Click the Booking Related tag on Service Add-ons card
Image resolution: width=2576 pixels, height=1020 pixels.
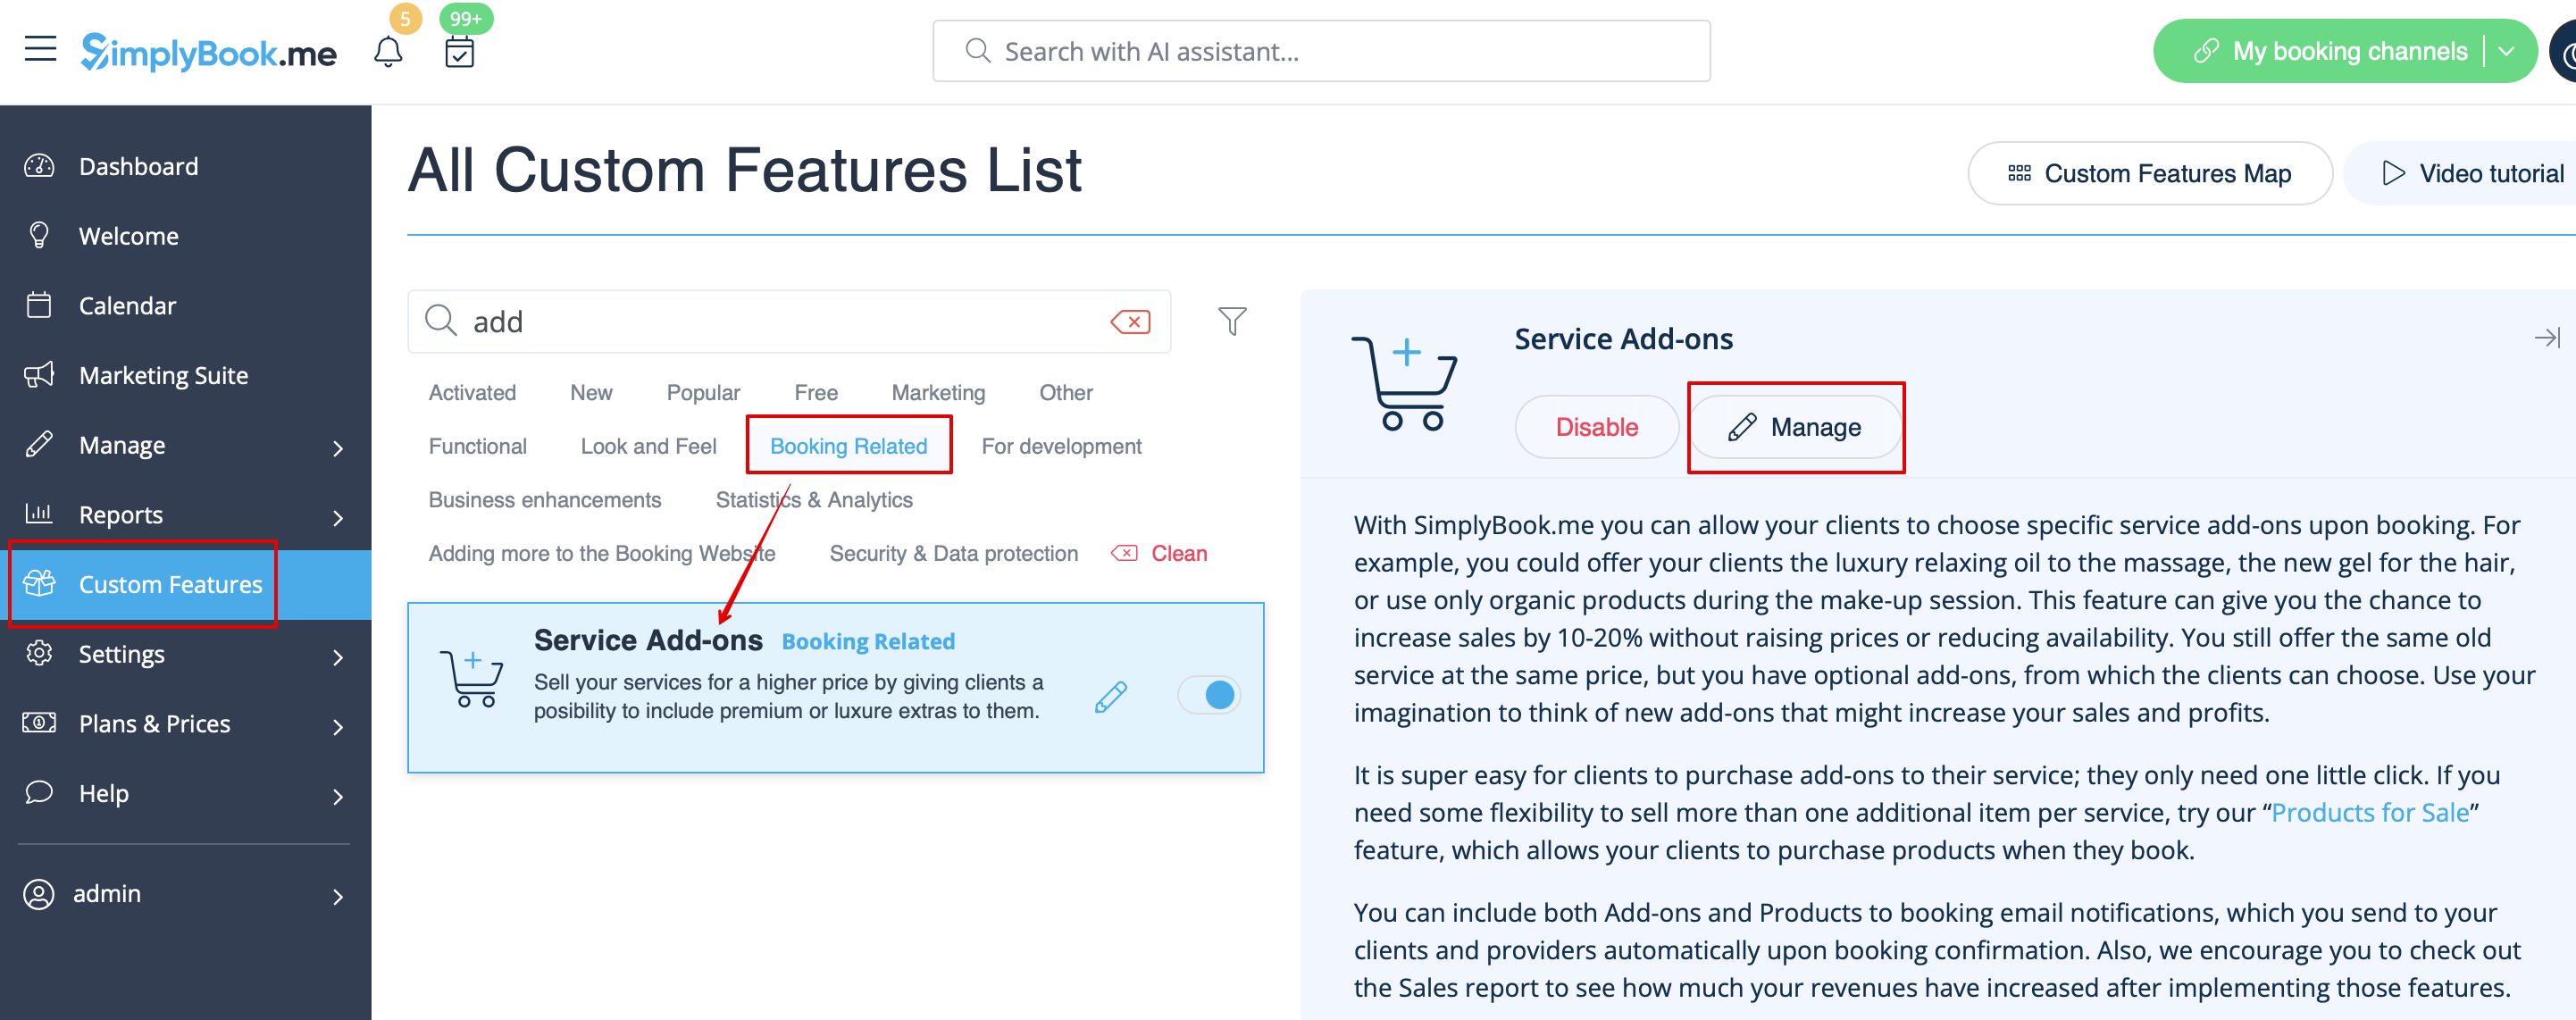click(x=868, y=641)
